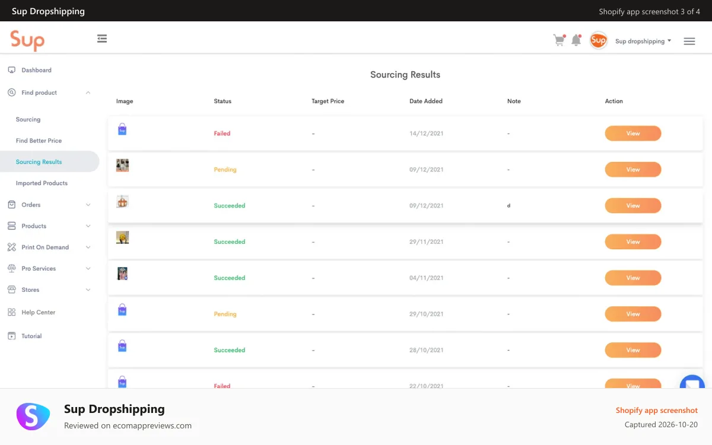Image resolution: width=712 pixels, height=445 pixels.
Task: View the Pending result from 09/12/2021
Action: [x=633, y=170]
